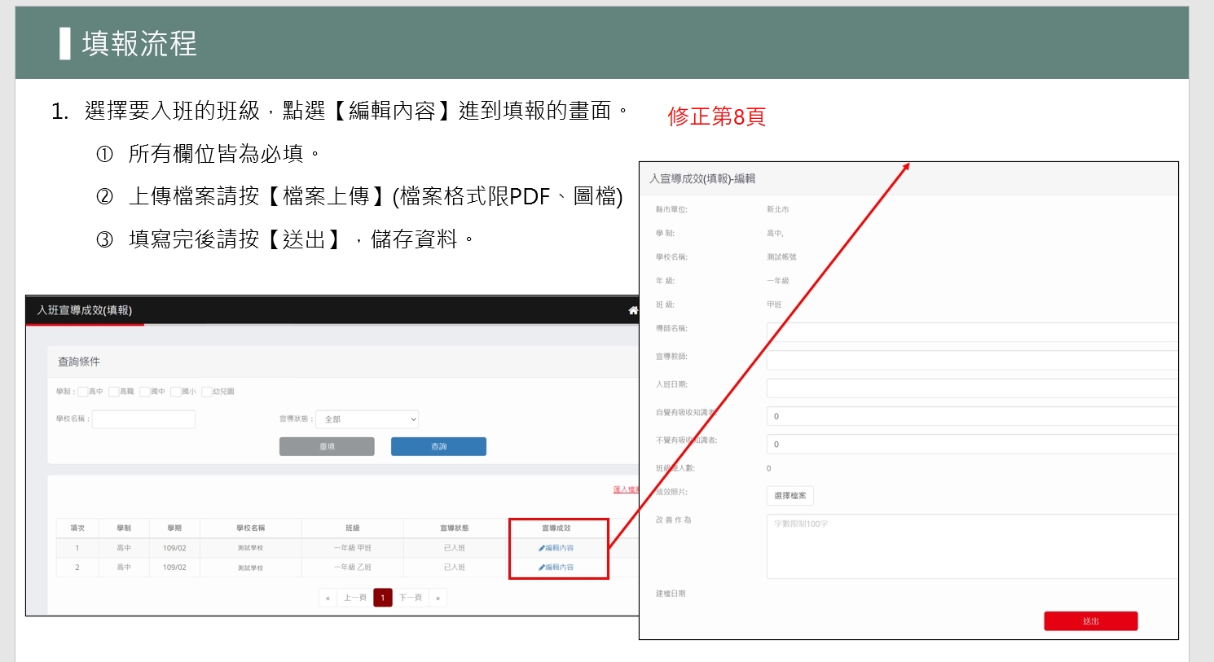Screen dimensions: 1214x662
Task: Click the 選擇檔案 file chooser button
Action: 790,496
